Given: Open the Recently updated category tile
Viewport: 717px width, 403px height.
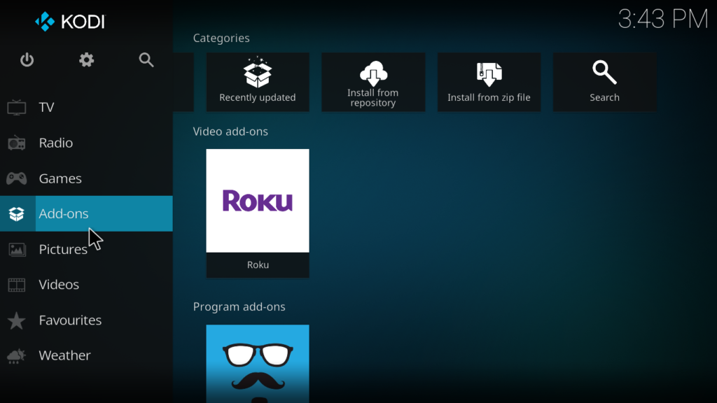Looking at the screenshot, I should click(257, 82).
